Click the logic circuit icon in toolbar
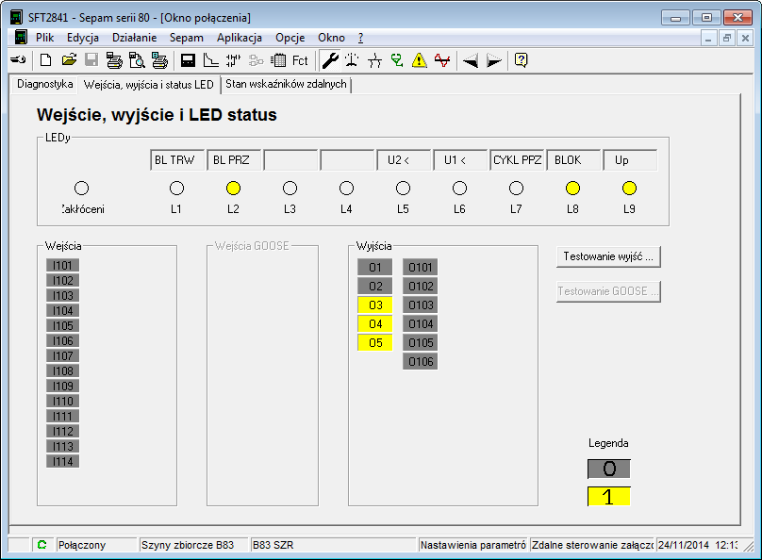The height and width of the screenshot is (560, 762). coord(233,60)
